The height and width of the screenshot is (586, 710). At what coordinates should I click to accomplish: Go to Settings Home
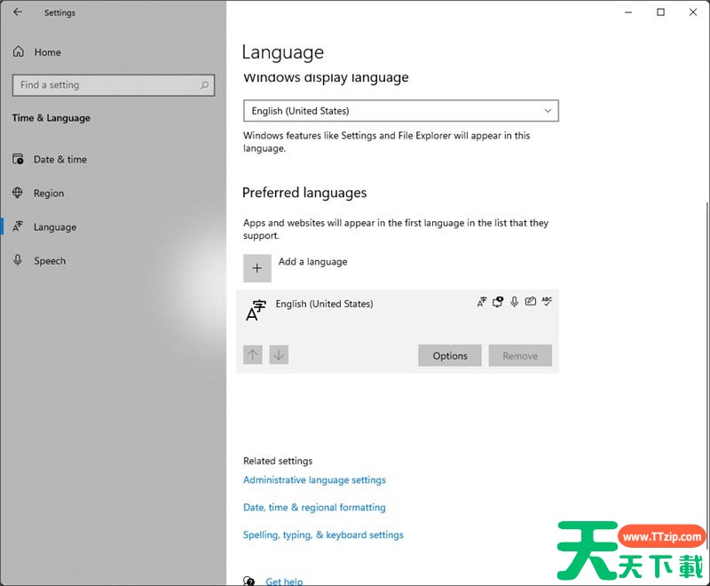pyautogui.click(x=47, y=52)
